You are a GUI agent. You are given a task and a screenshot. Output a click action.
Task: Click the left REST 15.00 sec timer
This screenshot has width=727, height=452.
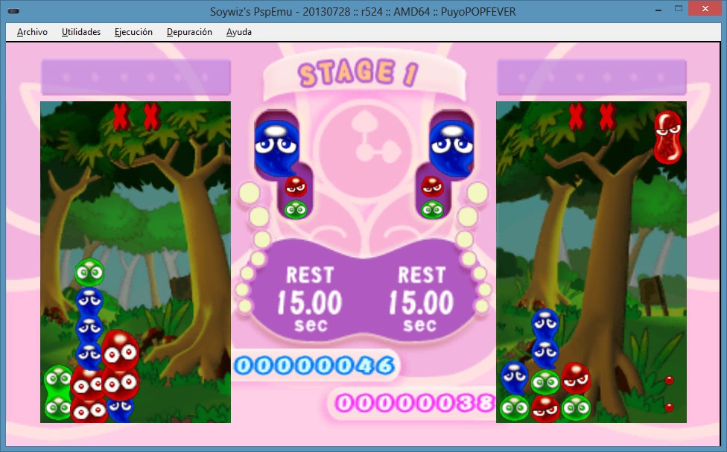click(x=310, y=299)
